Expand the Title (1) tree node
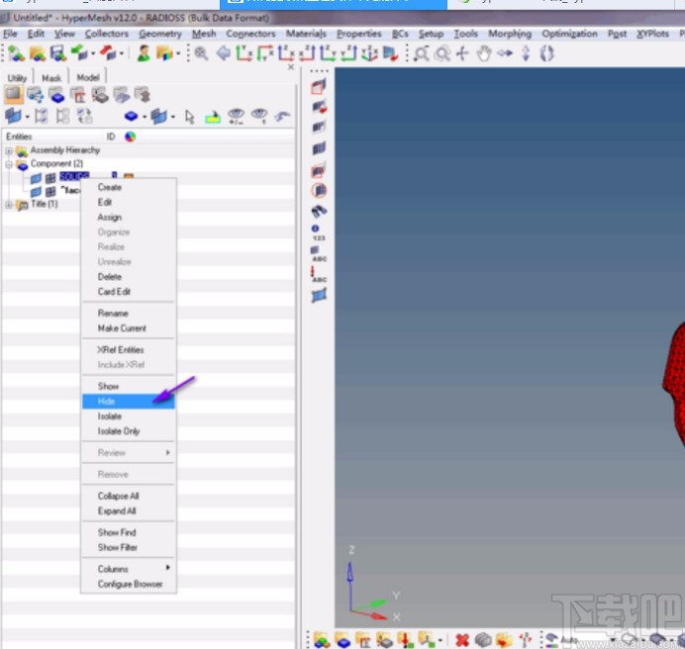Screen dimensions: 685x649 tap(9, 205)
